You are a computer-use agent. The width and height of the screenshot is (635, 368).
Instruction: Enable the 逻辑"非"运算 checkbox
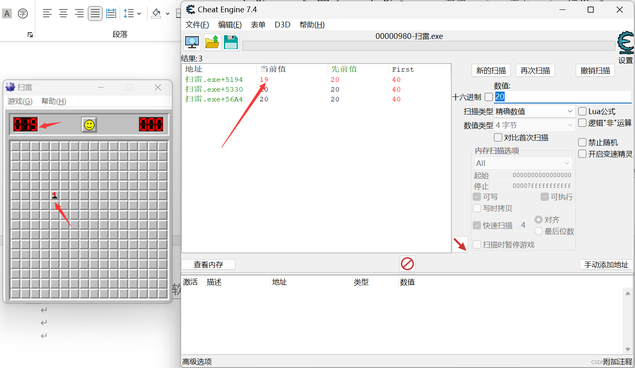pyautogui.click(x=582, y=123)
